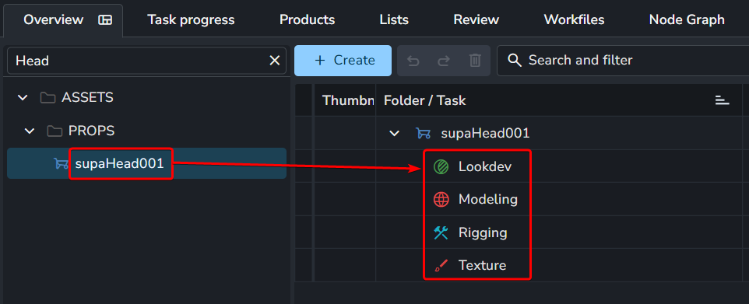Click the magnifier icon in Search and filter
The width and height of the screenshot is (749, 304).
(x=515, y=61)
